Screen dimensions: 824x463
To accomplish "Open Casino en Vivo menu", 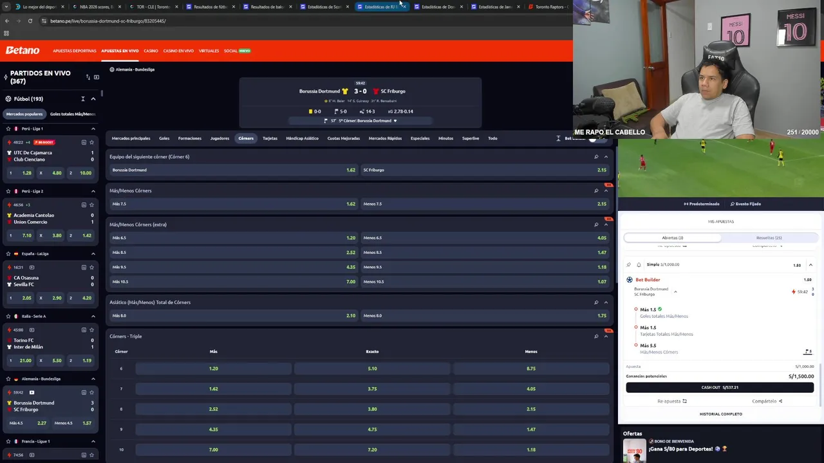I will (178, 51).
